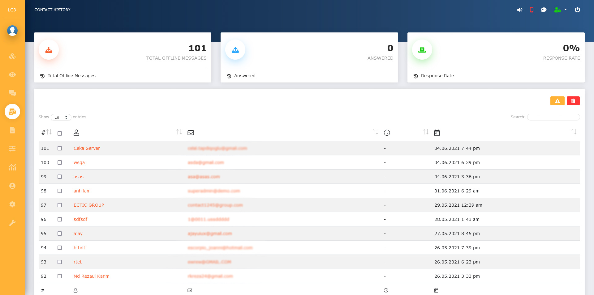Check the box for Ceka Server row
The image size is (594, 295).
(x=60, y=148)
